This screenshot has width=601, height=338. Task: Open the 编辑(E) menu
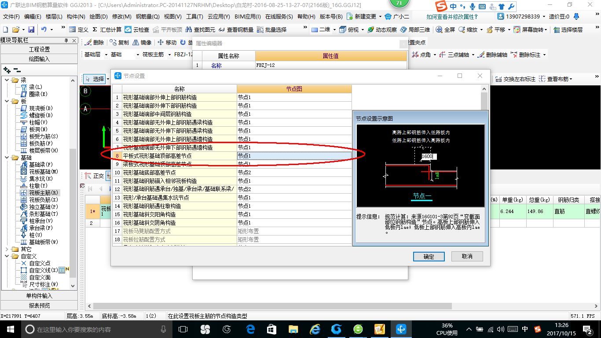[x=33, y=16]
